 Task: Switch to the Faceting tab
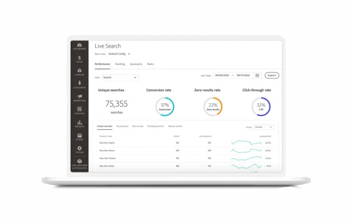pos(120,64)
